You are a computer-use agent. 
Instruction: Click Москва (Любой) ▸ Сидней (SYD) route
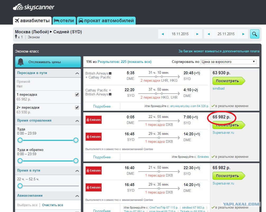pyautogui.click(x=48, y=32)
